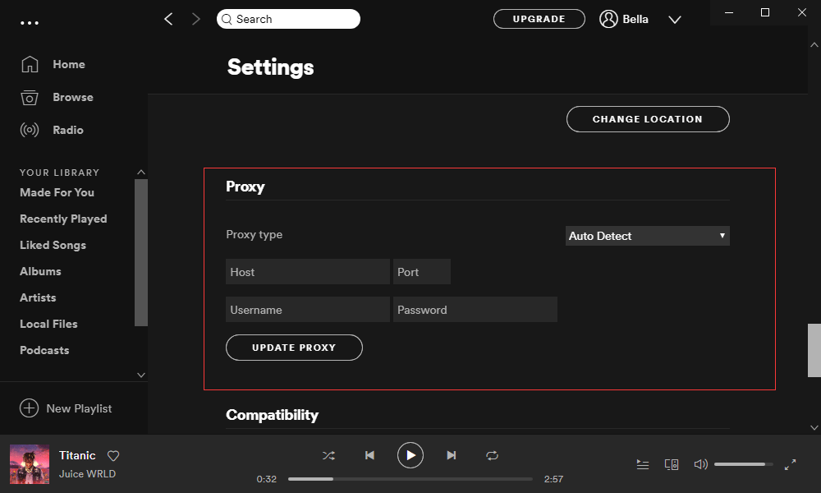Enable repeat mode

click(492, 454)
